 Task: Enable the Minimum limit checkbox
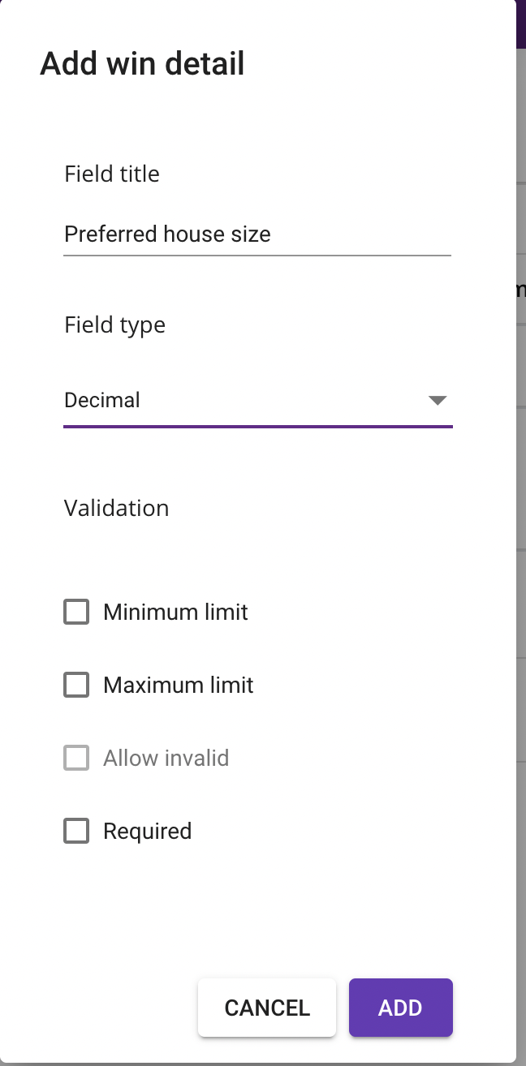click(76, 612)
